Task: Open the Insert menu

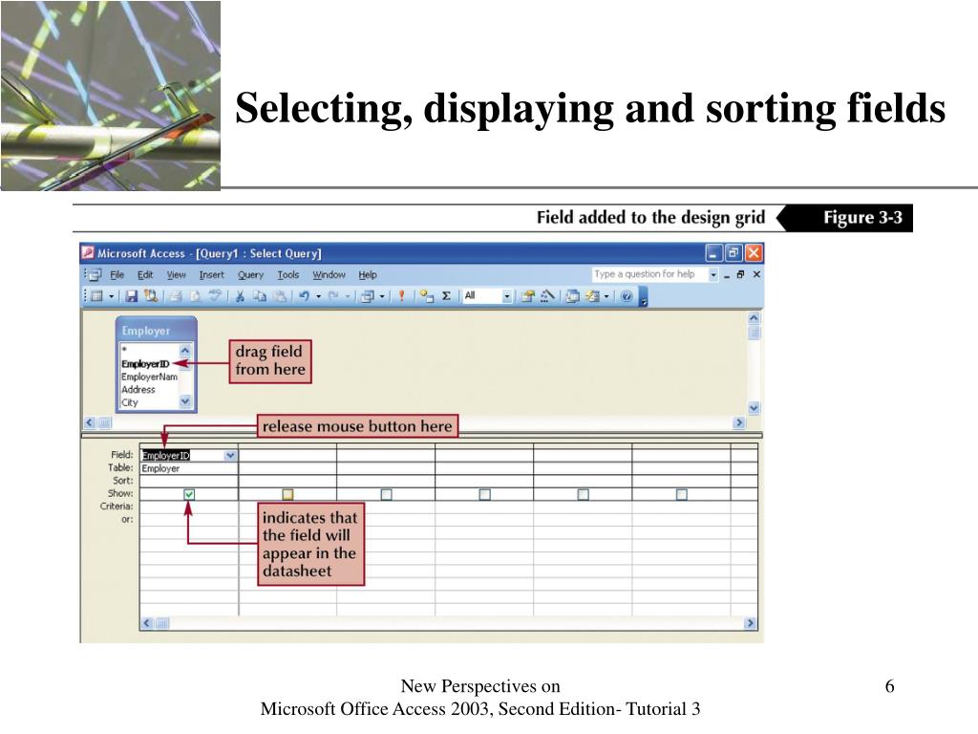Action: [211, 274]
